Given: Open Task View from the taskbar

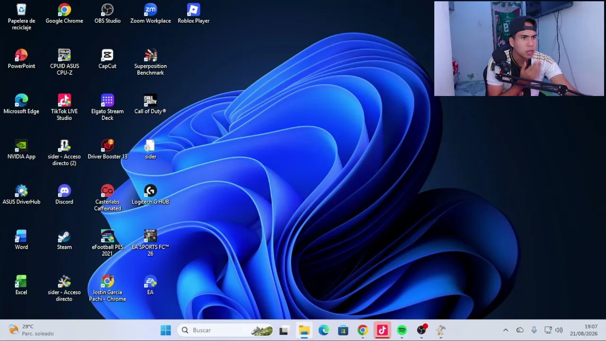Looking at the screenshot, I should tap(284, 330).
